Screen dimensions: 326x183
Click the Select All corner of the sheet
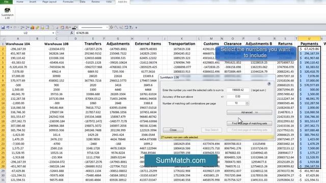(x=3, y=39)
